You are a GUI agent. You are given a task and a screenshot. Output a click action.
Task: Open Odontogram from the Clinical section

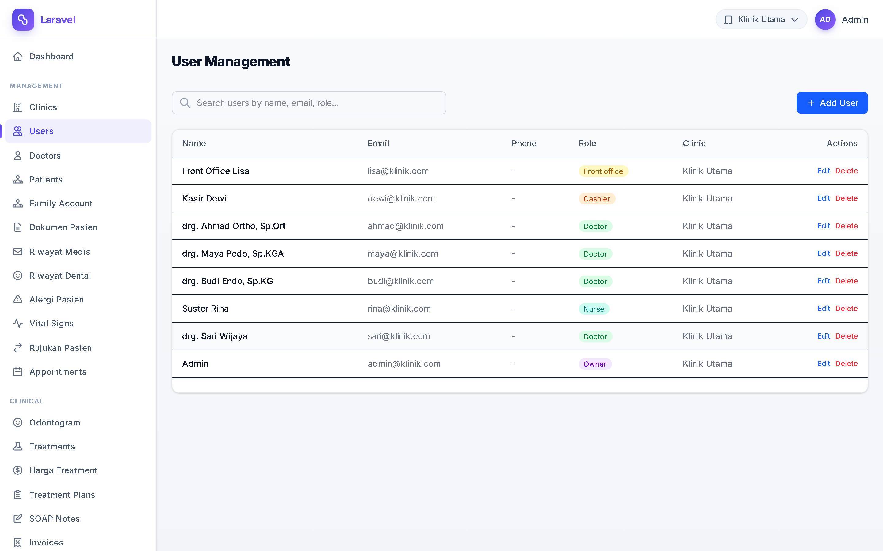78,422
